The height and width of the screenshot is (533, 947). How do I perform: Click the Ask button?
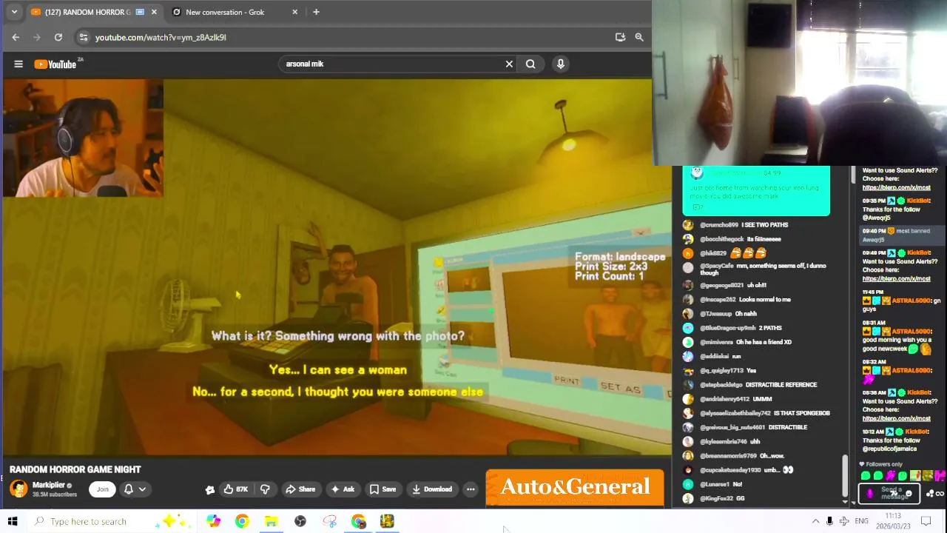[x=343, y=489]
